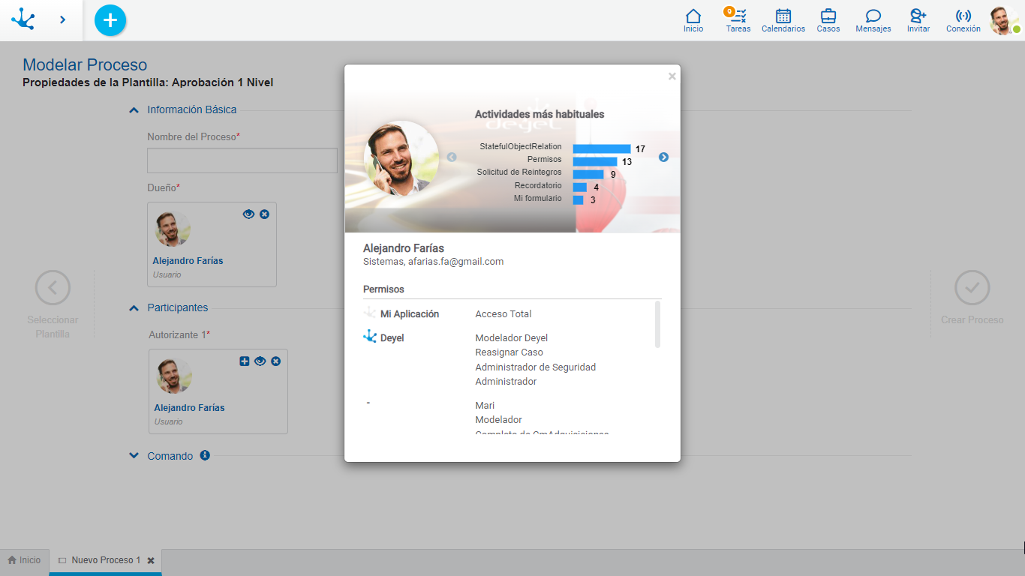Click the Conexión status icon
The height and width of the screenshot is (576, 1025).
963,20
